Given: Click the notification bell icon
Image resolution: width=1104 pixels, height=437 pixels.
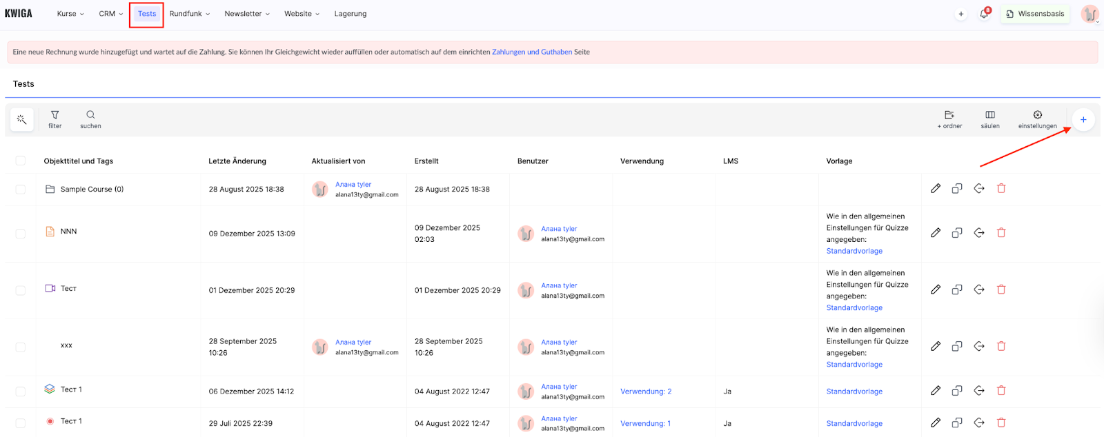Looking at the screenshot, I should (x=984, y=14).
